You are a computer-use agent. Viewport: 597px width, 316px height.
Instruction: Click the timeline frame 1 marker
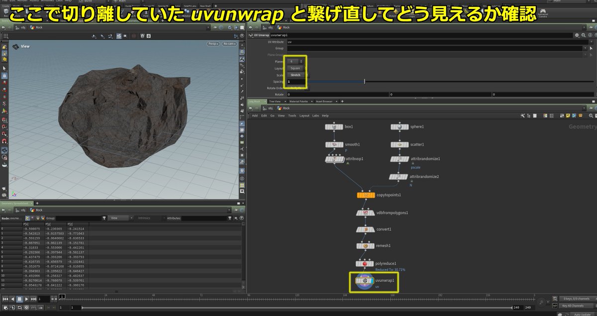click(62, 297)
